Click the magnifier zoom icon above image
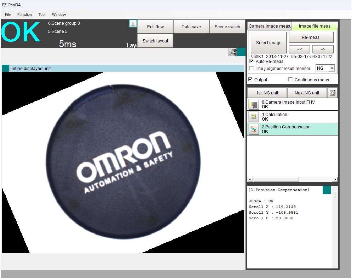 coord(233,52)
